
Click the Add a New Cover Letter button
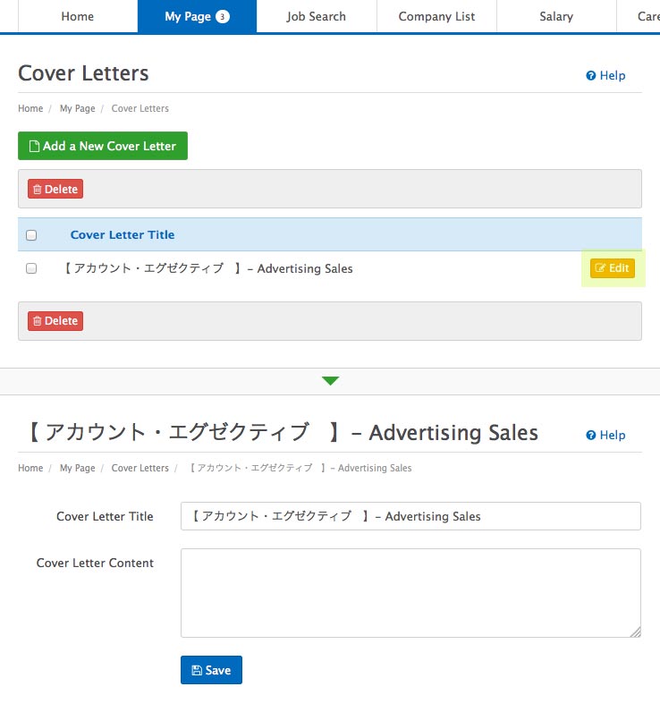coord(103,146)
